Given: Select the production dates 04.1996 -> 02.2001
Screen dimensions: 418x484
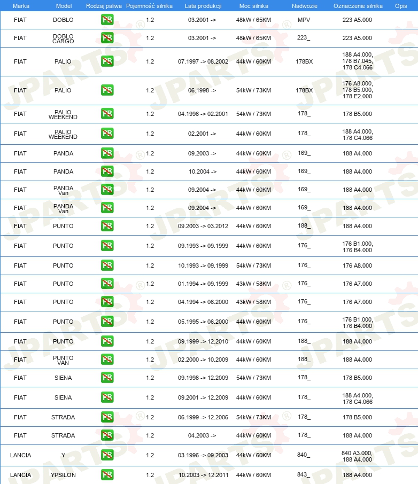Looking at the screenshot, I should [203, 114].
